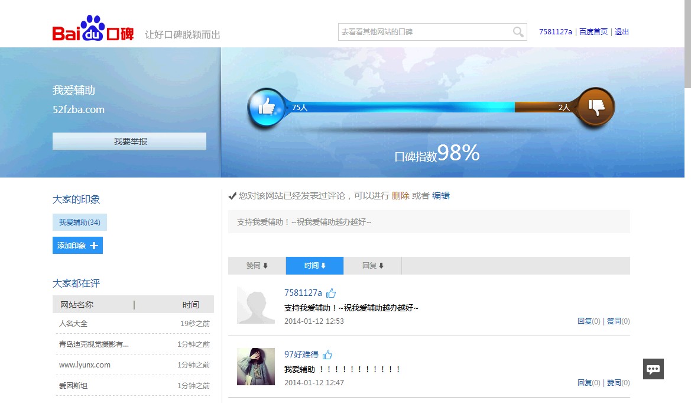
Task: Click the default avatar of 7581127a
Action: 255,305
